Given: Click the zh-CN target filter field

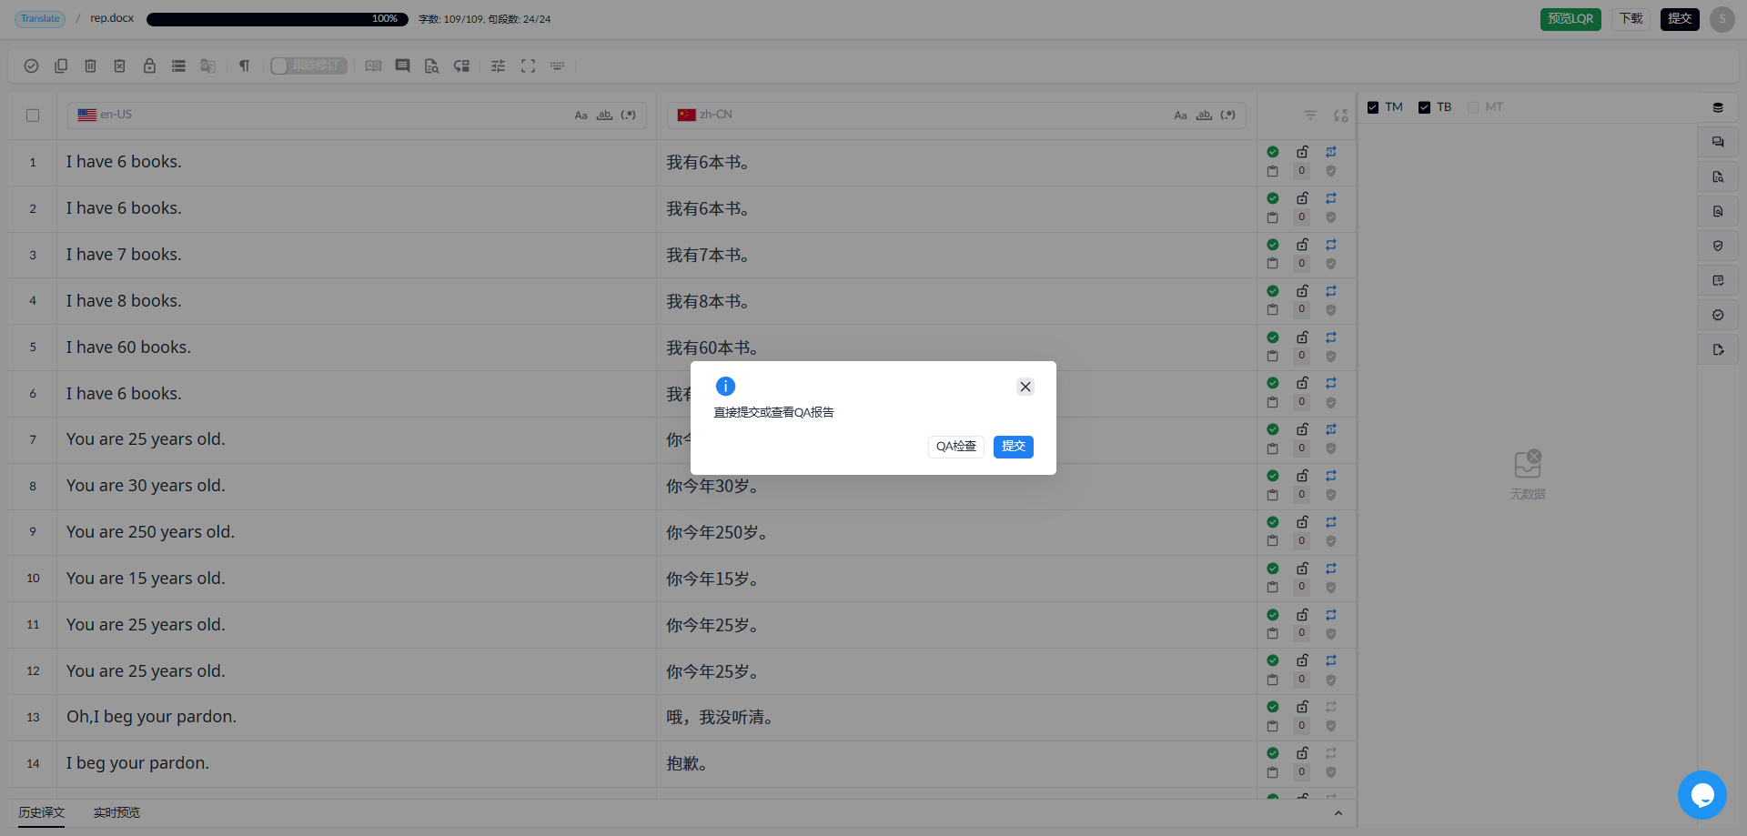Looking at the screenshot, I should (x=956, y=116).
